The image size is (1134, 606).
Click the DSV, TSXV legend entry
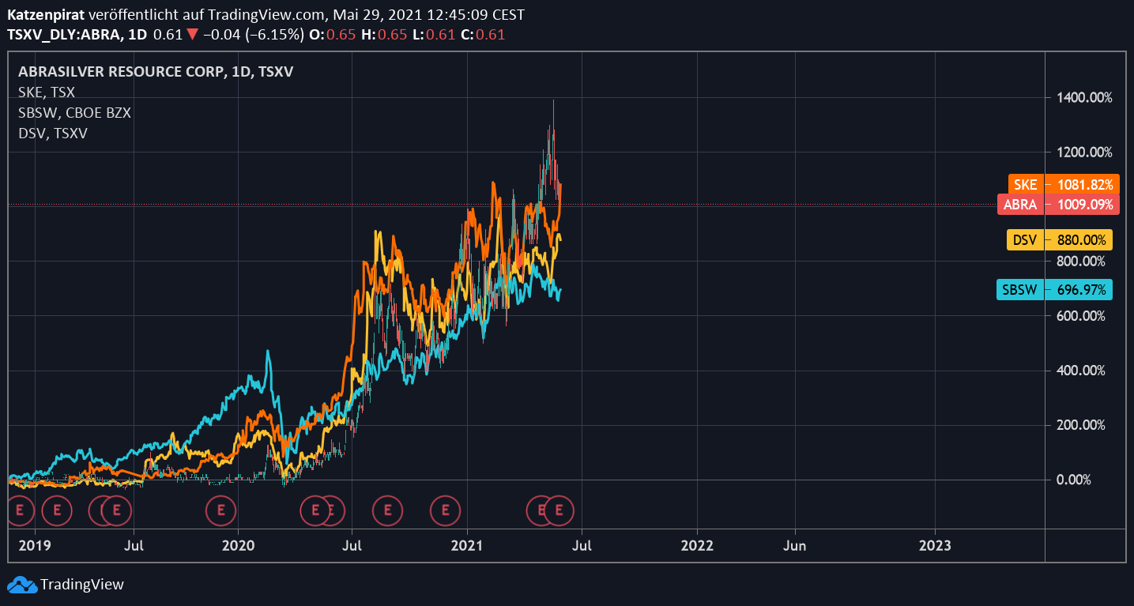53,134
